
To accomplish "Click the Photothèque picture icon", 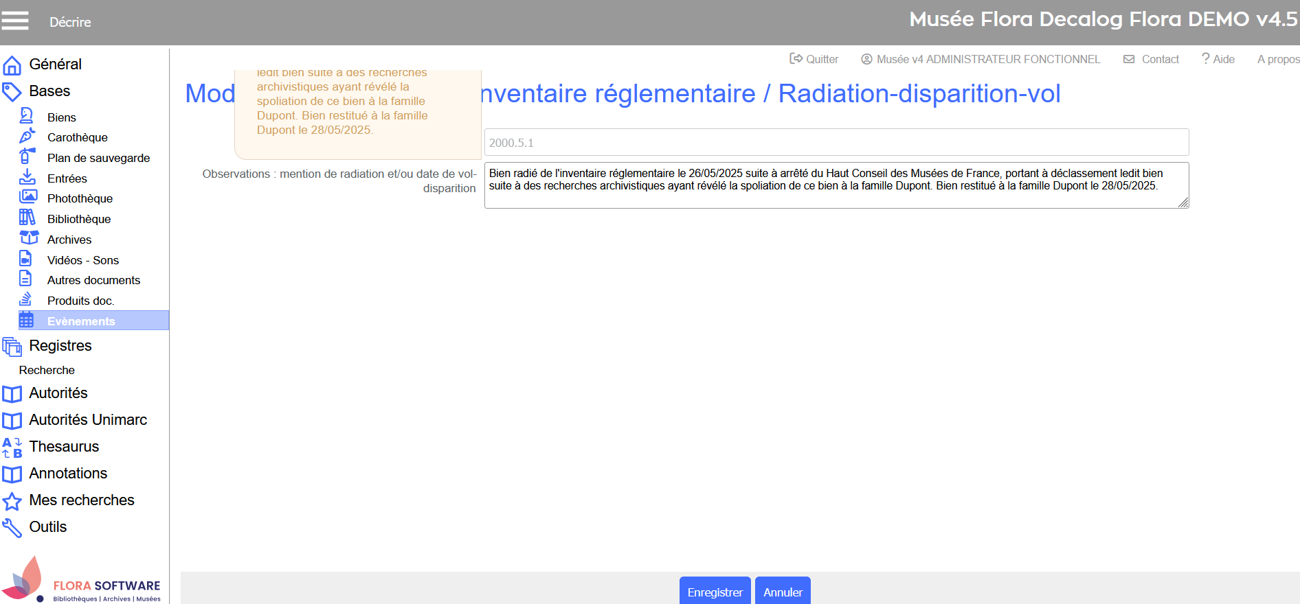I will click(x=28, y=198).
